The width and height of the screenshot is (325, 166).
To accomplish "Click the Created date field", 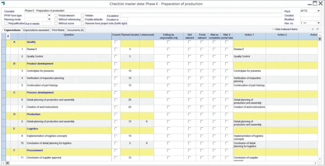I will click(x=310, y=15).
